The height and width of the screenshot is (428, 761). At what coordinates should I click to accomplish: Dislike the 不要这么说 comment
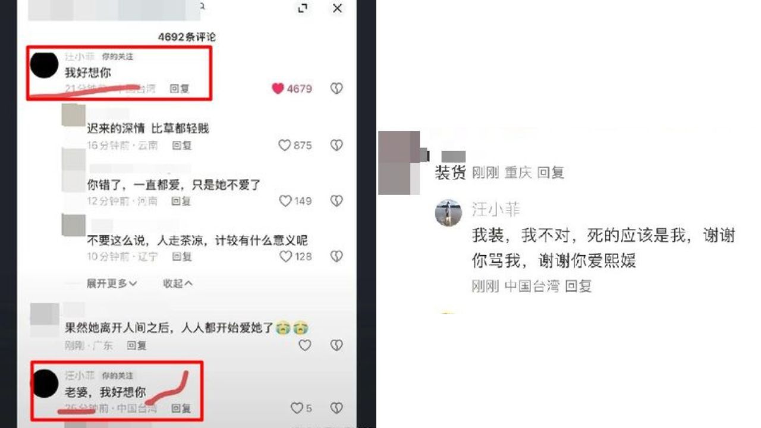click(337, 256)
